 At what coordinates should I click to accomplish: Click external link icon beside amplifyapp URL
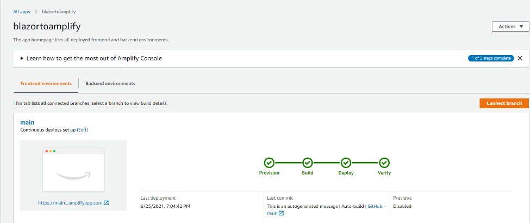pyautogui.click(x=107, y=203)
